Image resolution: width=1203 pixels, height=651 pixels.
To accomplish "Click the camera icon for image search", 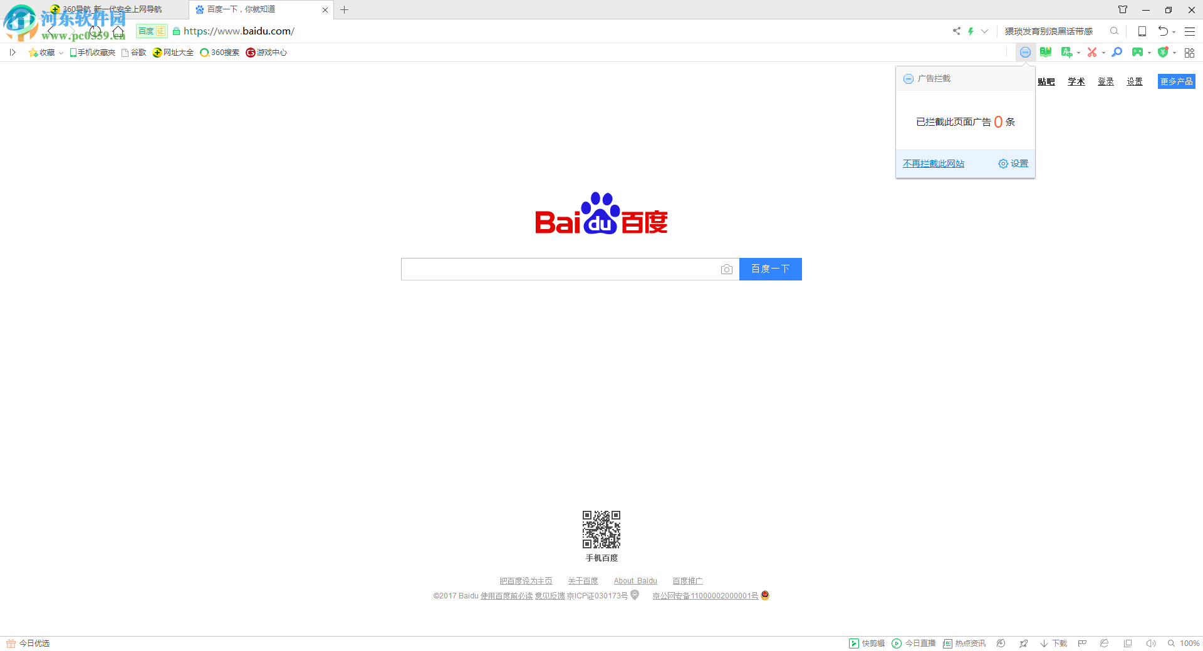I will (x=727, y=269).
